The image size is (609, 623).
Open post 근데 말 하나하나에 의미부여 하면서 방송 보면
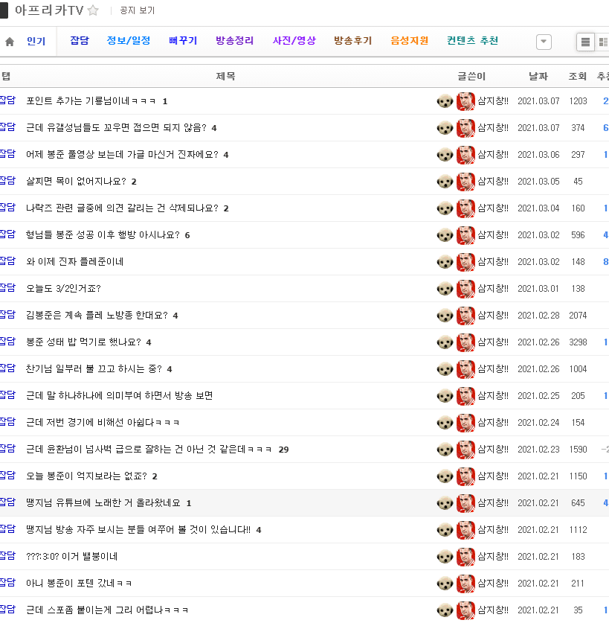(x=120, y=396)
